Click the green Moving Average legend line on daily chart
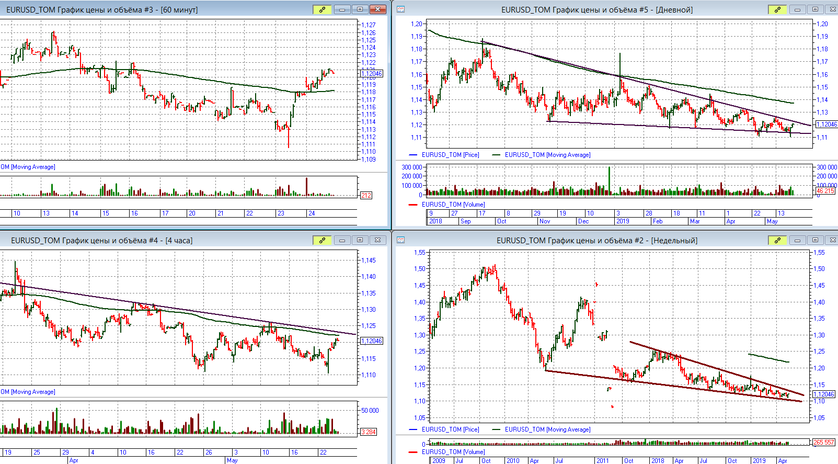This screenshot has width=838, height=464. click(496, 155)
